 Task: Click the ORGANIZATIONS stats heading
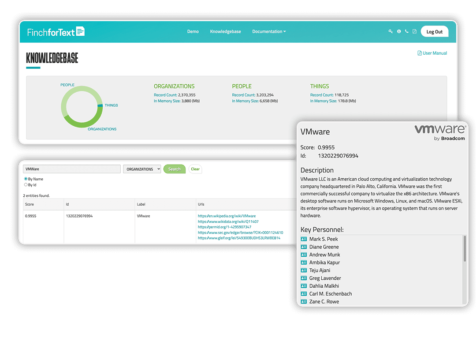click(174, 86)
